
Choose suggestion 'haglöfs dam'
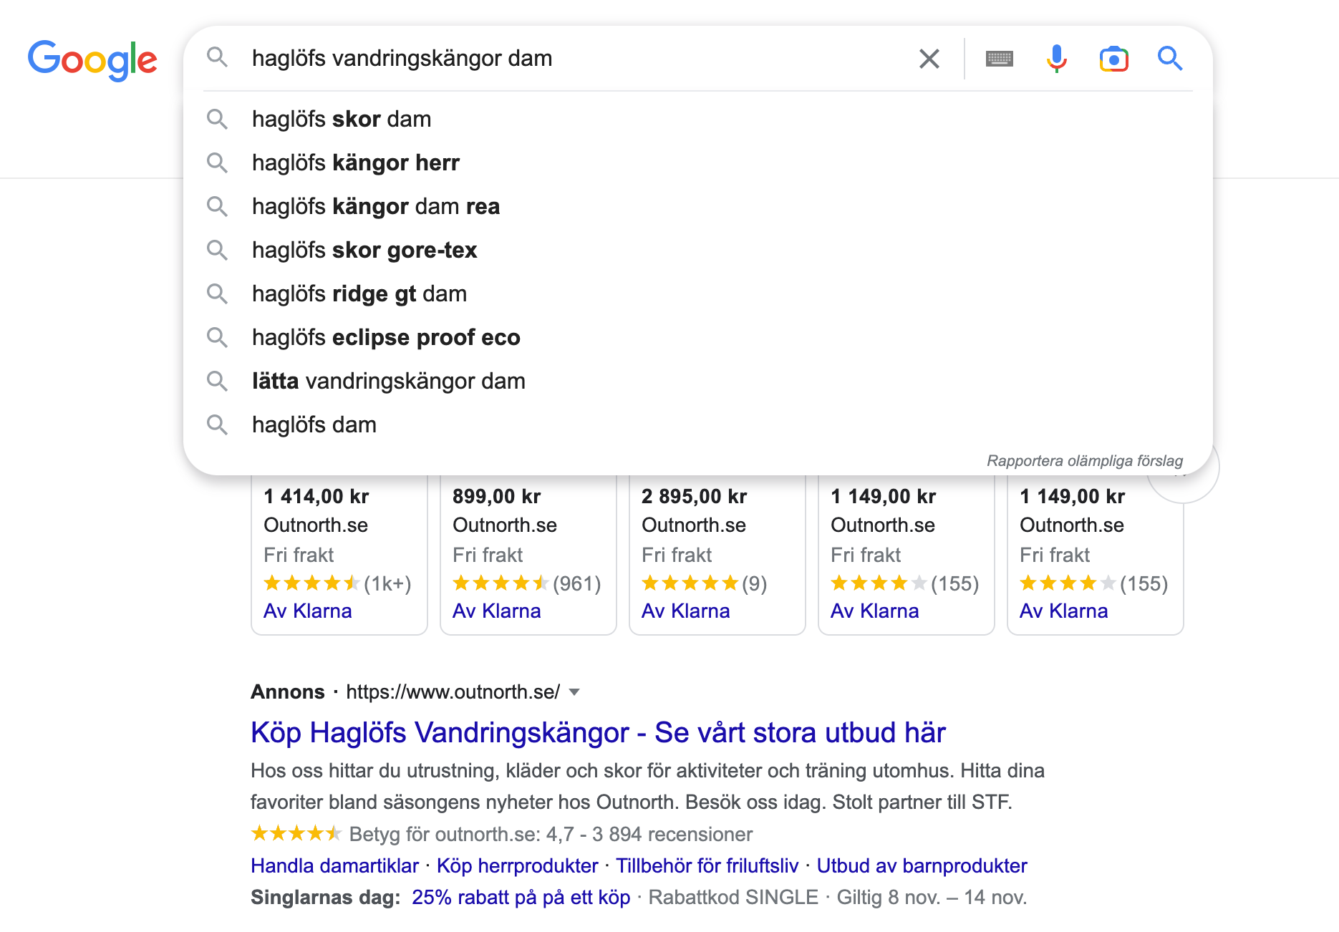[x=698, y=424]
